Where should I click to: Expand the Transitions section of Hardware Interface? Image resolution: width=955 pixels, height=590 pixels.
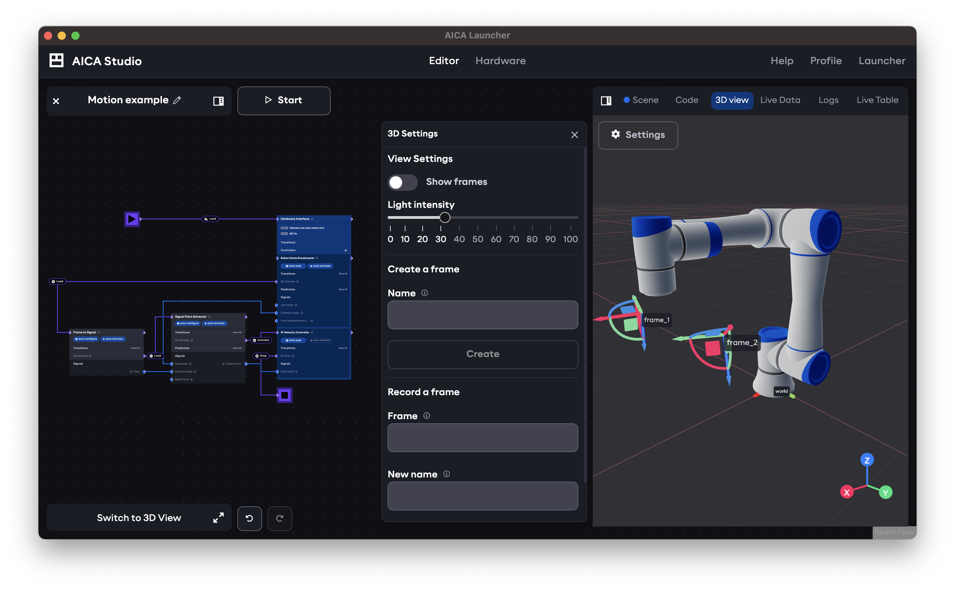tap(288, 242)
